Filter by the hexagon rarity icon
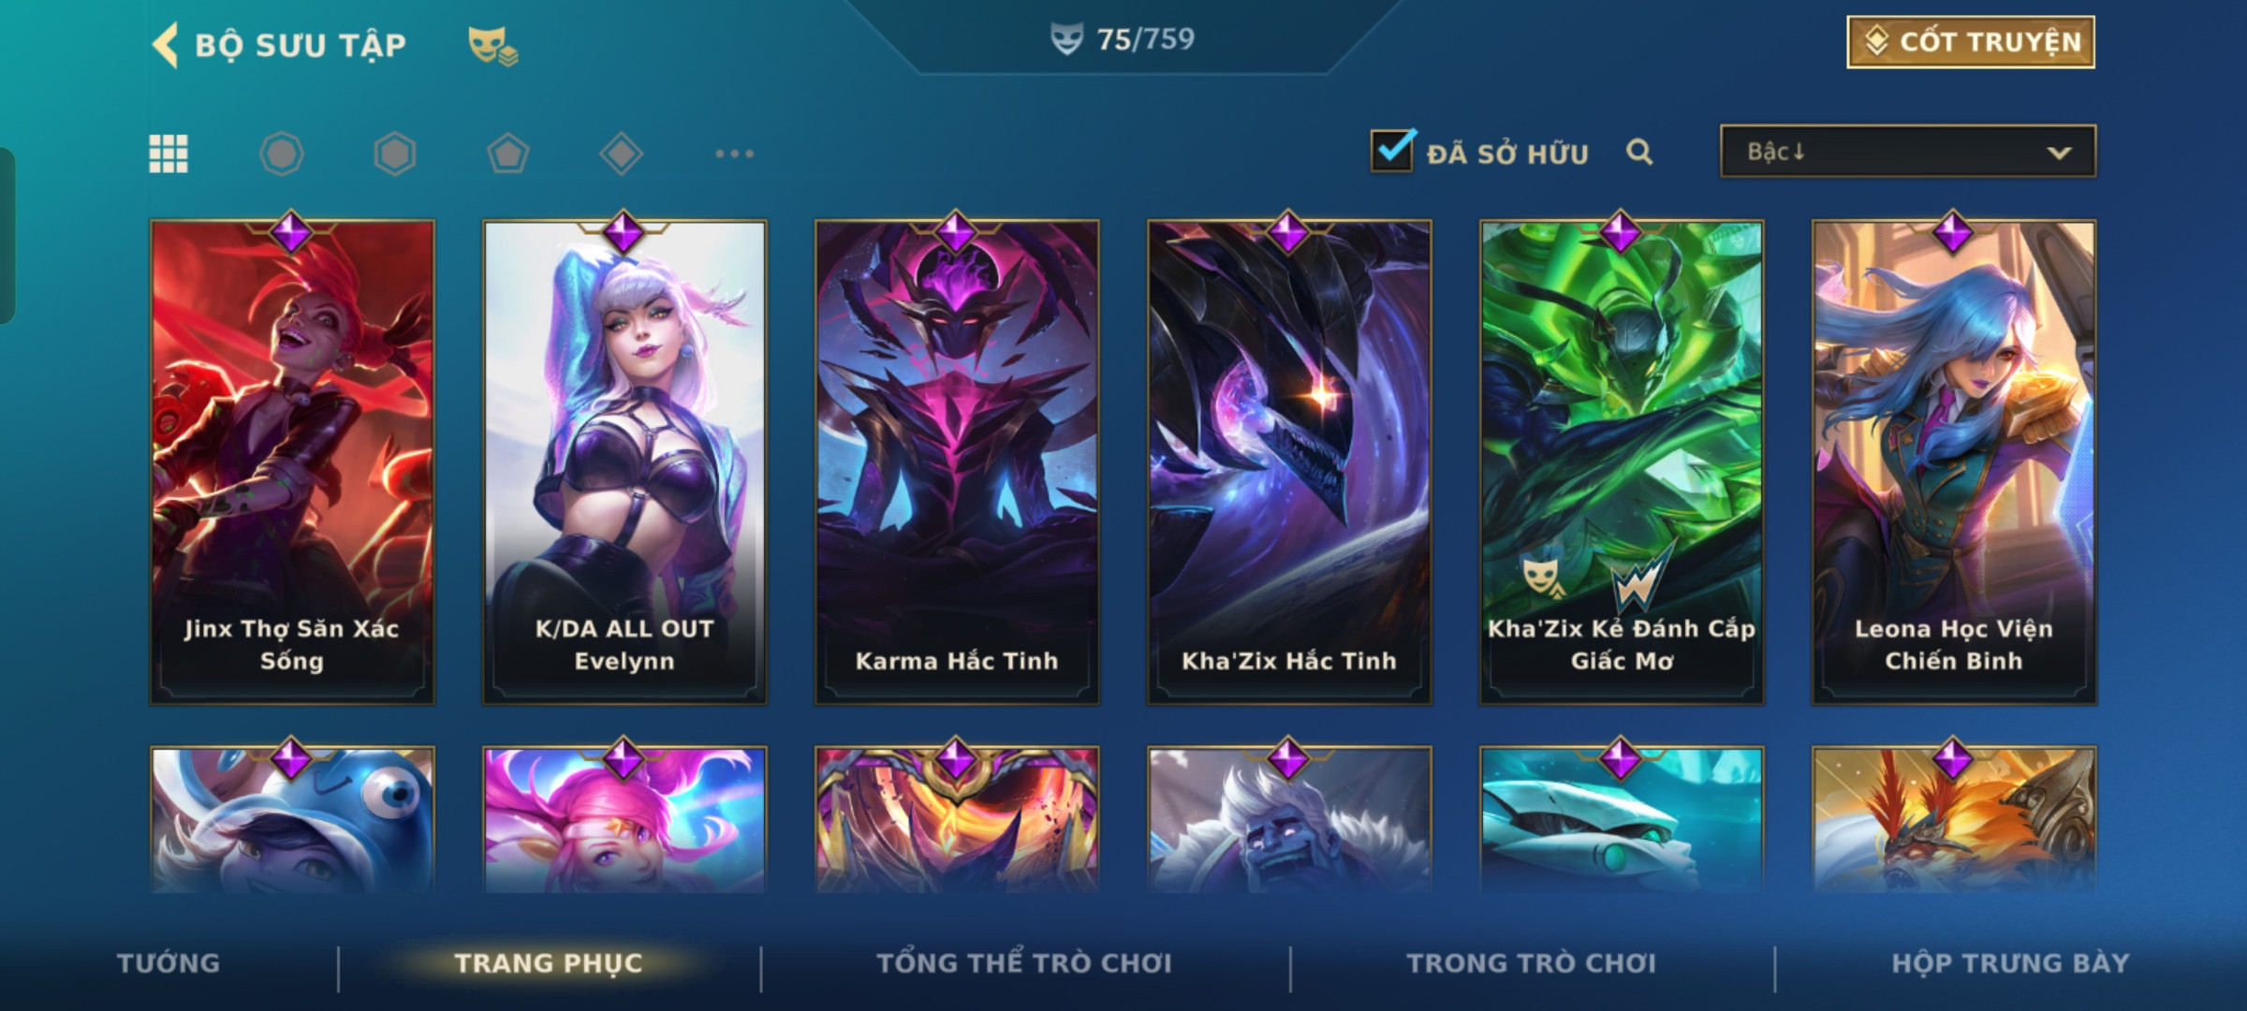This screenshot has height=1011, width=2247. pos(395,154)
